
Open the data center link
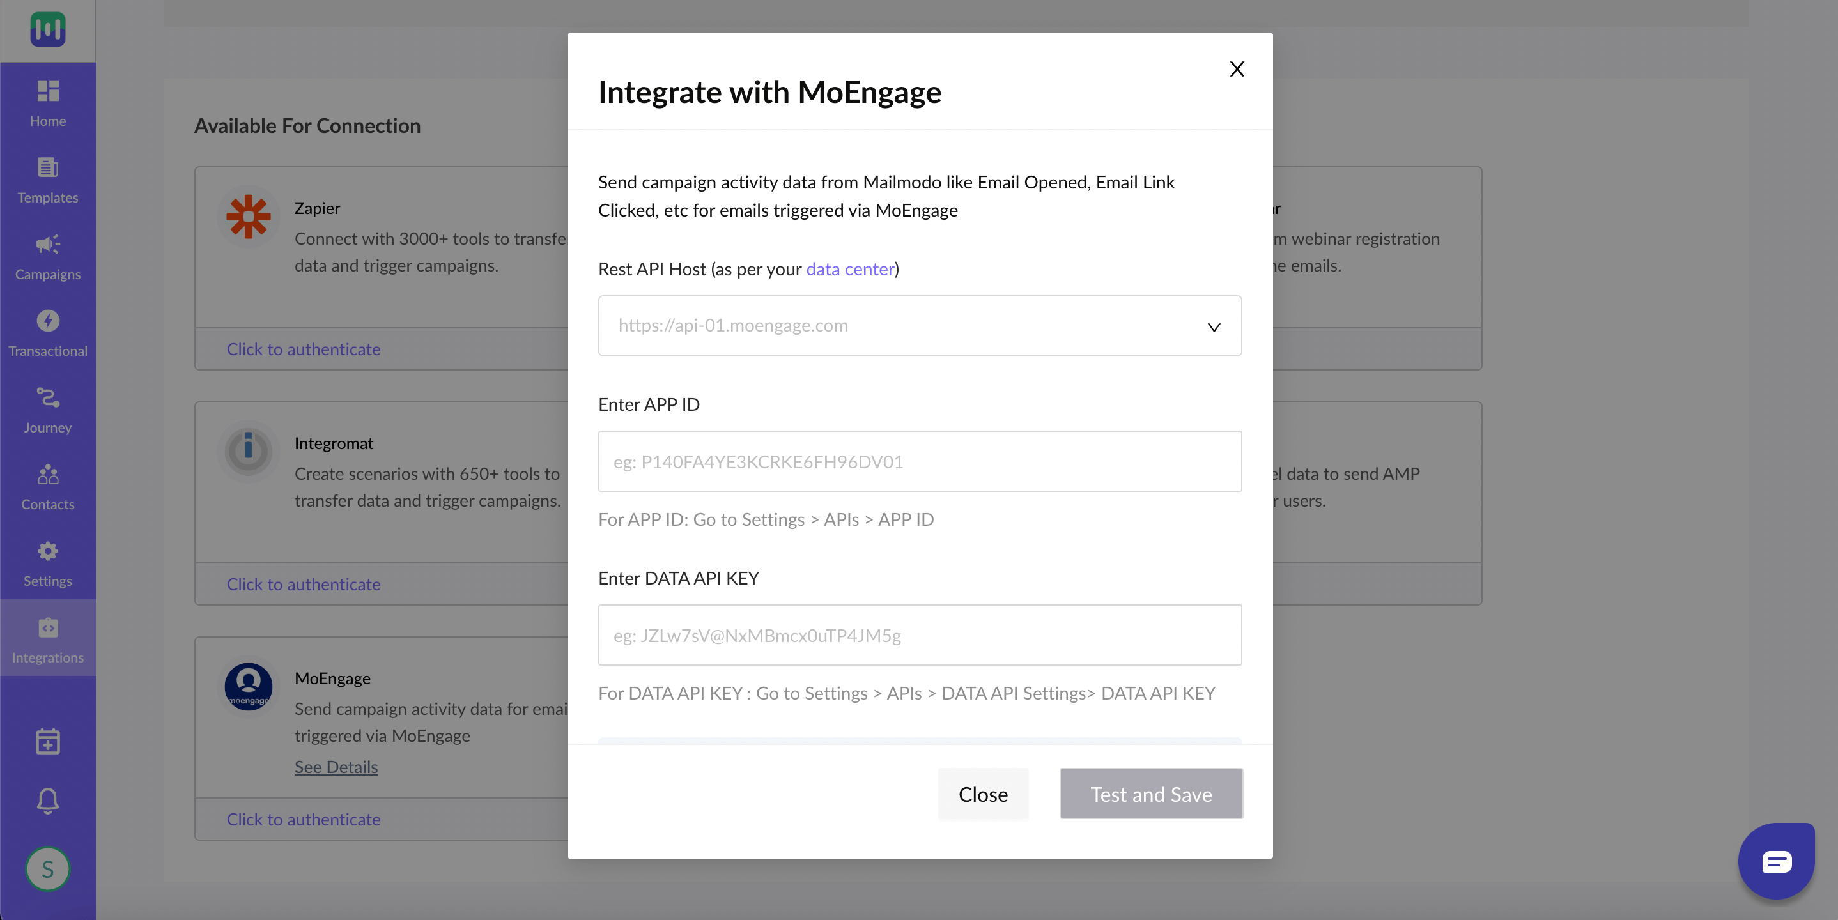pos(850,269)
